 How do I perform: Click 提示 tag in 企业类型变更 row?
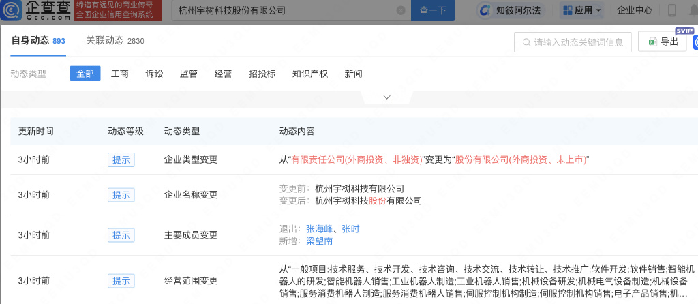121,159
